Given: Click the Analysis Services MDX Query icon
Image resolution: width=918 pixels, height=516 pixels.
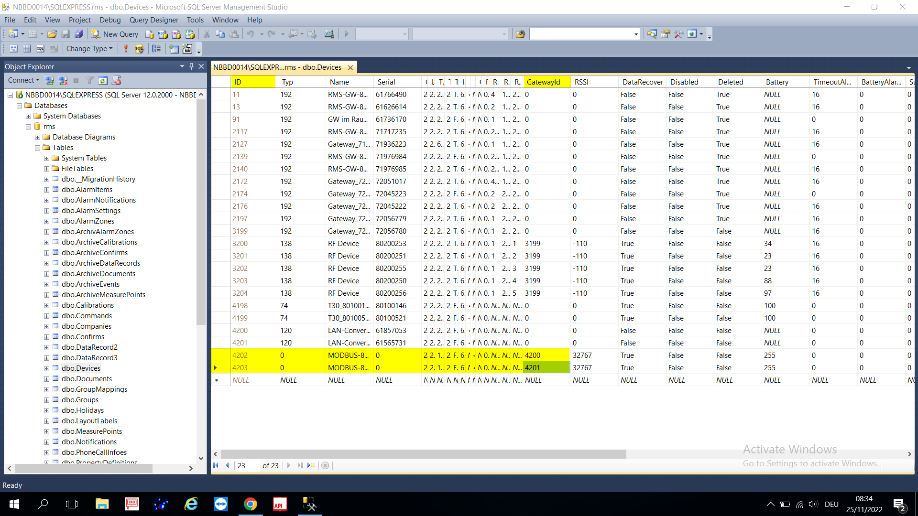Looking at the screenshot, I should point(163,34).
